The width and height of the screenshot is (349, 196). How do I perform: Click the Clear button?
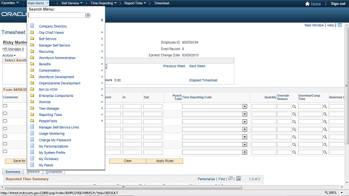tap(128, 161)
